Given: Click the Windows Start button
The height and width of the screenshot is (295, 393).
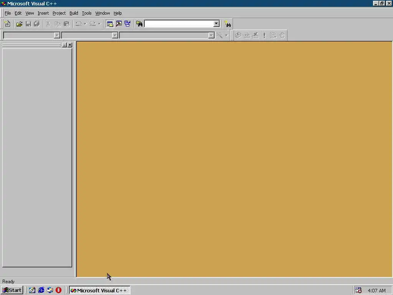Looking at the screenshot, I should point(12,290).
